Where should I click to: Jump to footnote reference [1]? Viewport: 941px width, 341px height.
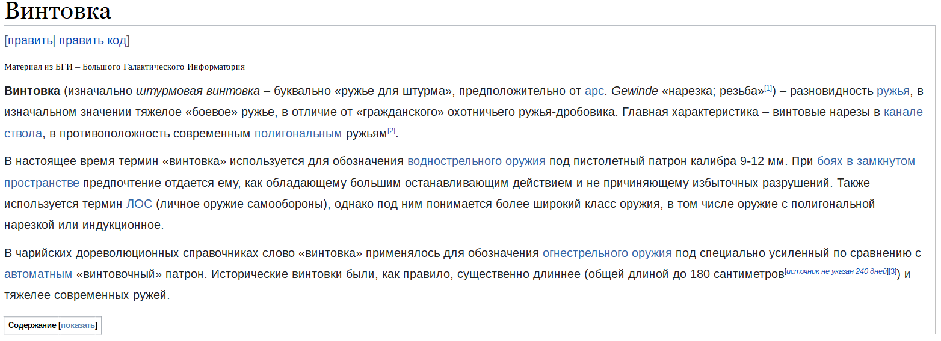pyautogui.click(x=768, y=88)
